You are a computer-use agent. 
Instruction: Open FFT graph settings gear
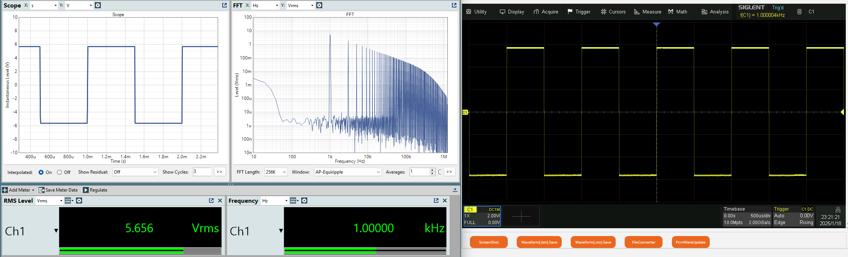click(319, 5)
